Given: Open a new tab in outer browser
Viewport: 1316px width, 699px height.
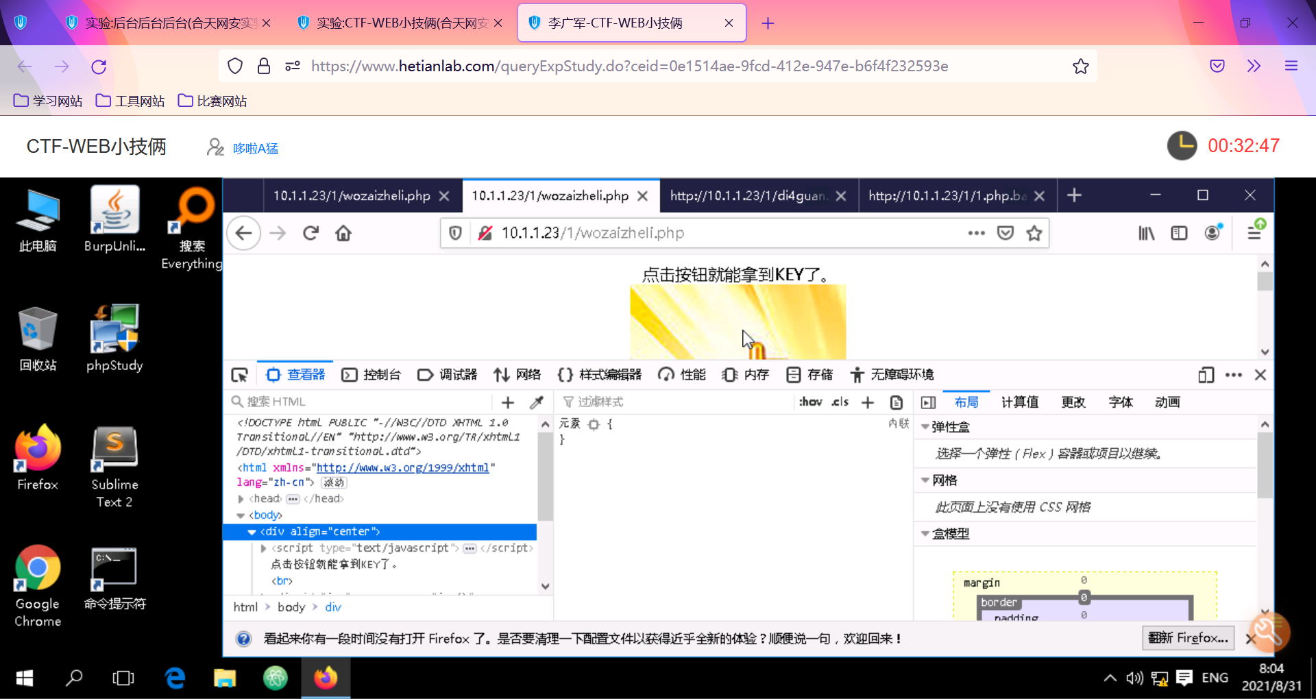Looking at the screenshot, I should [x=768, y=23].
